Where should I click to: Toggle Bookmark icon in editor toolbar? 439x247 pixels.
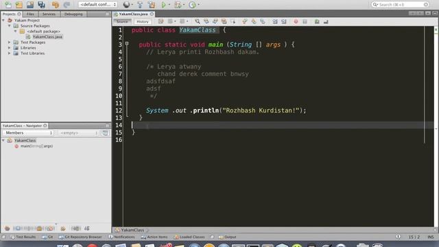(x=263, y=21)
